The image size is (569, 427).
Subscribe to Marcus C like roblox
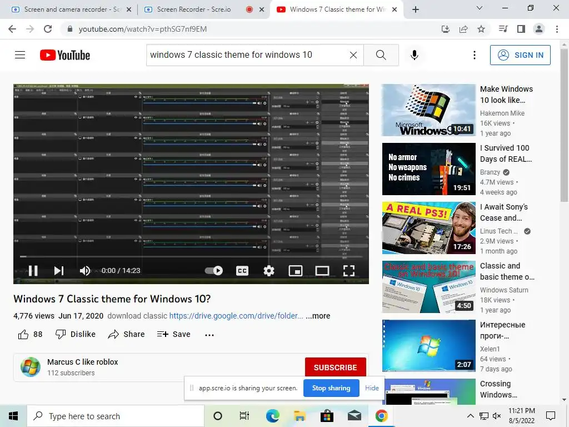click(335, 368)
